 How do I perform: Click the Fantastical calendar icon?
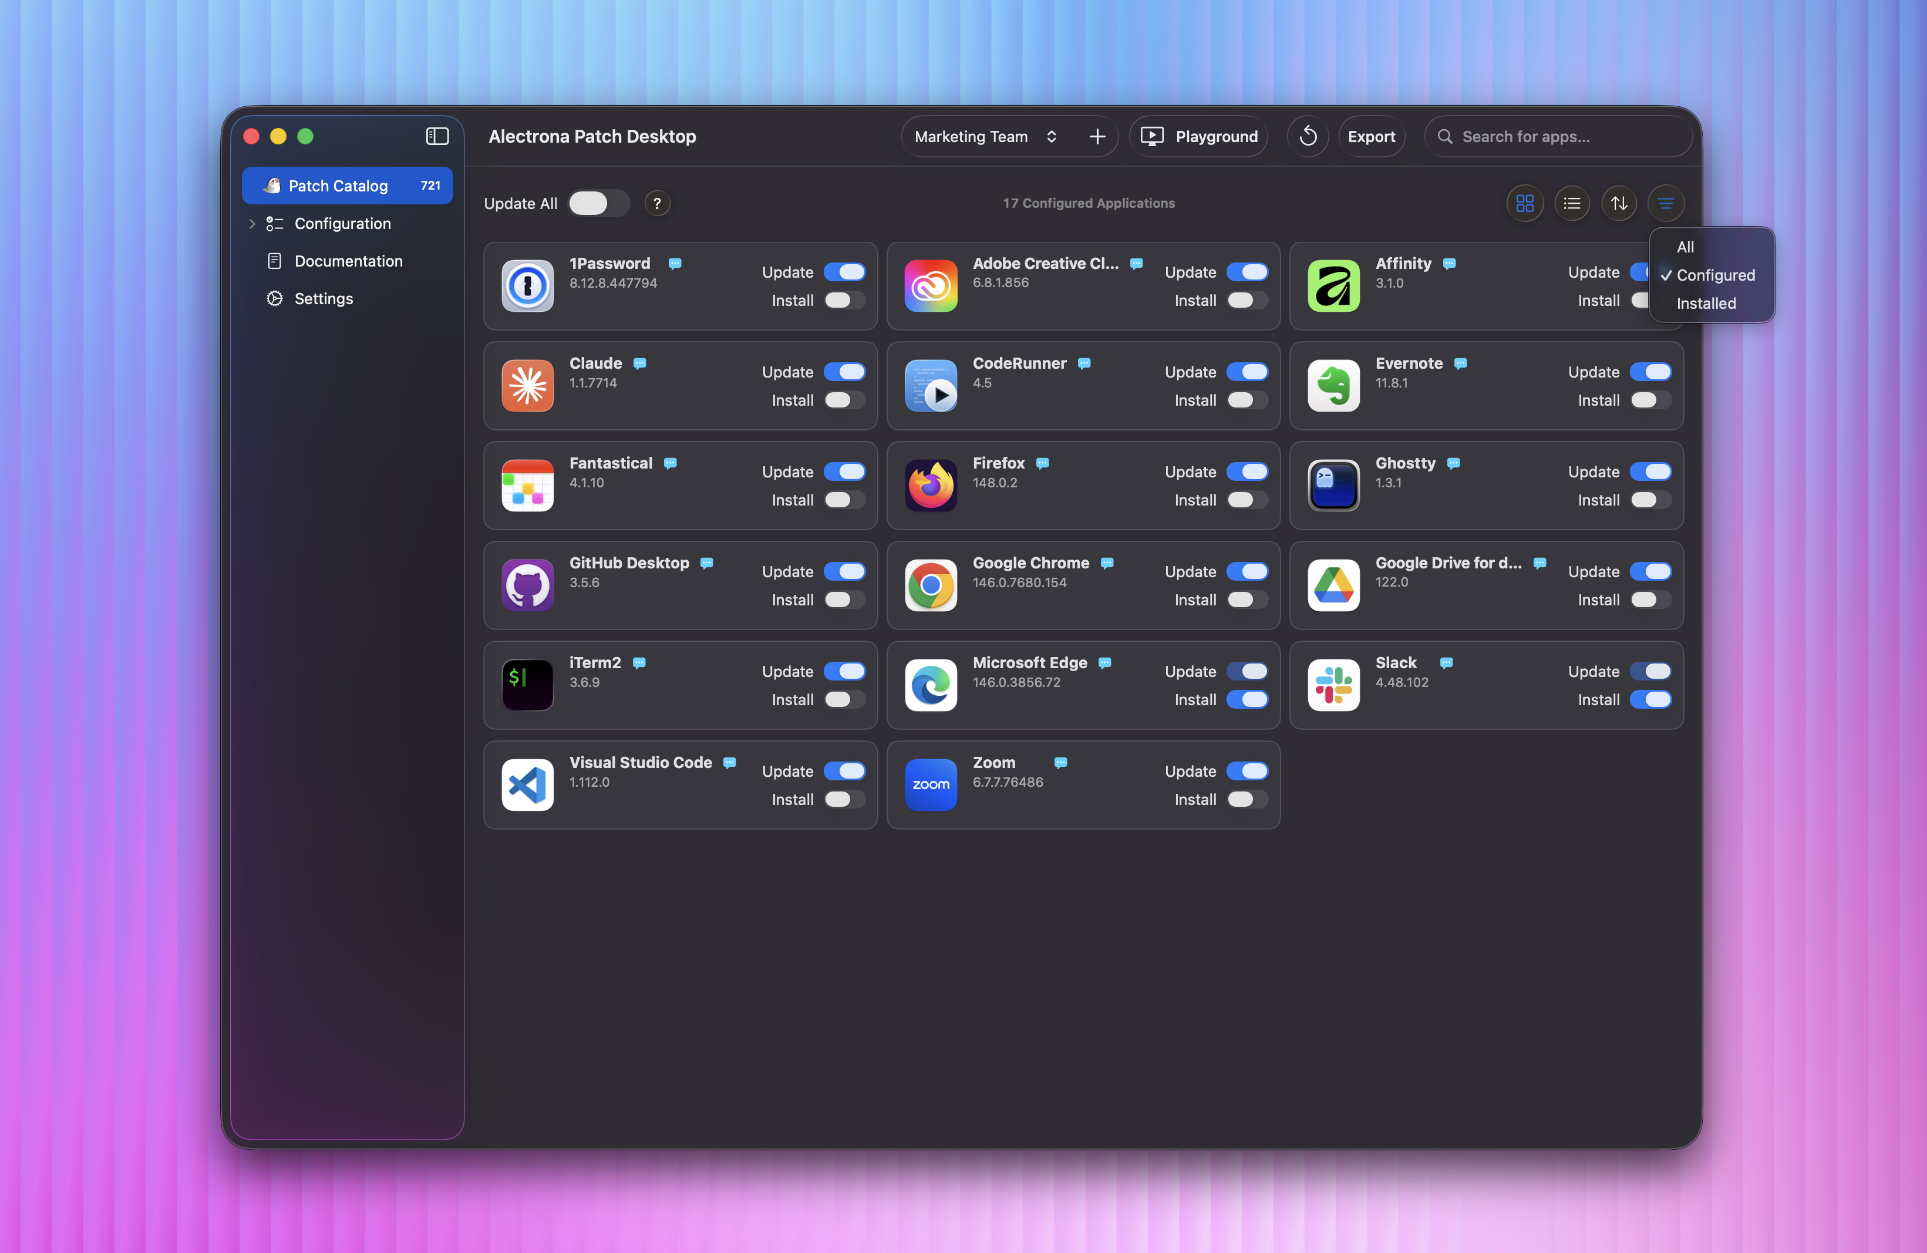click(x=527, y=485)
